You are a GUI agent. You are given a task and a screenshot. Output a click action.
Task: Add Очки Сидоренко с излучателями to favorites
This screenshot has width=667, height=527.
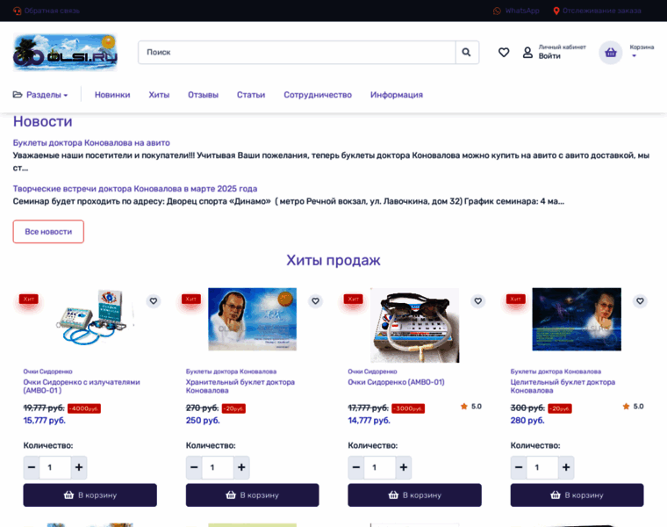pyautogui.click(x=153, y=301)
